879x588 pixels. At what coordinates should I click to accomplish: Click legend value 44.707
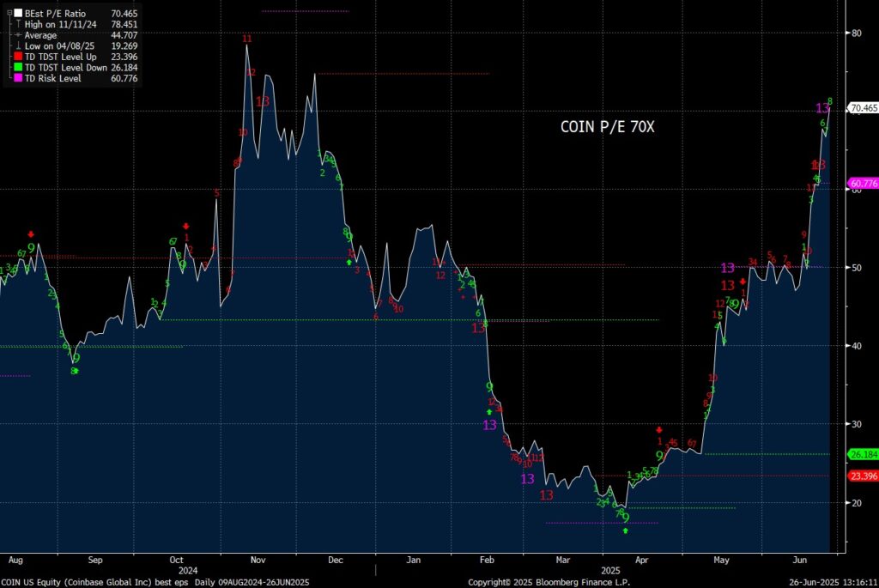pos(124,35)
